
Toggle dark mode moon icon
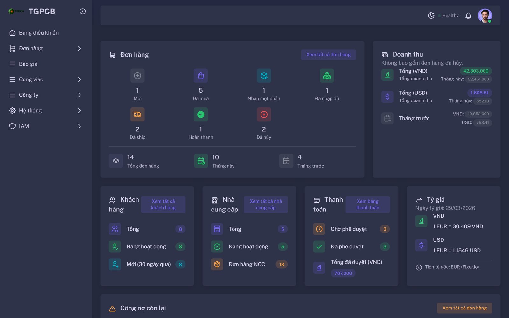click(x=431, y=16)
